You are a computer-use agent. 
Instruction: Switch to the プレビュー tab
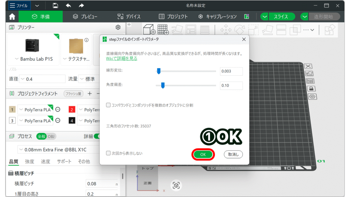[x=85, y=16]
